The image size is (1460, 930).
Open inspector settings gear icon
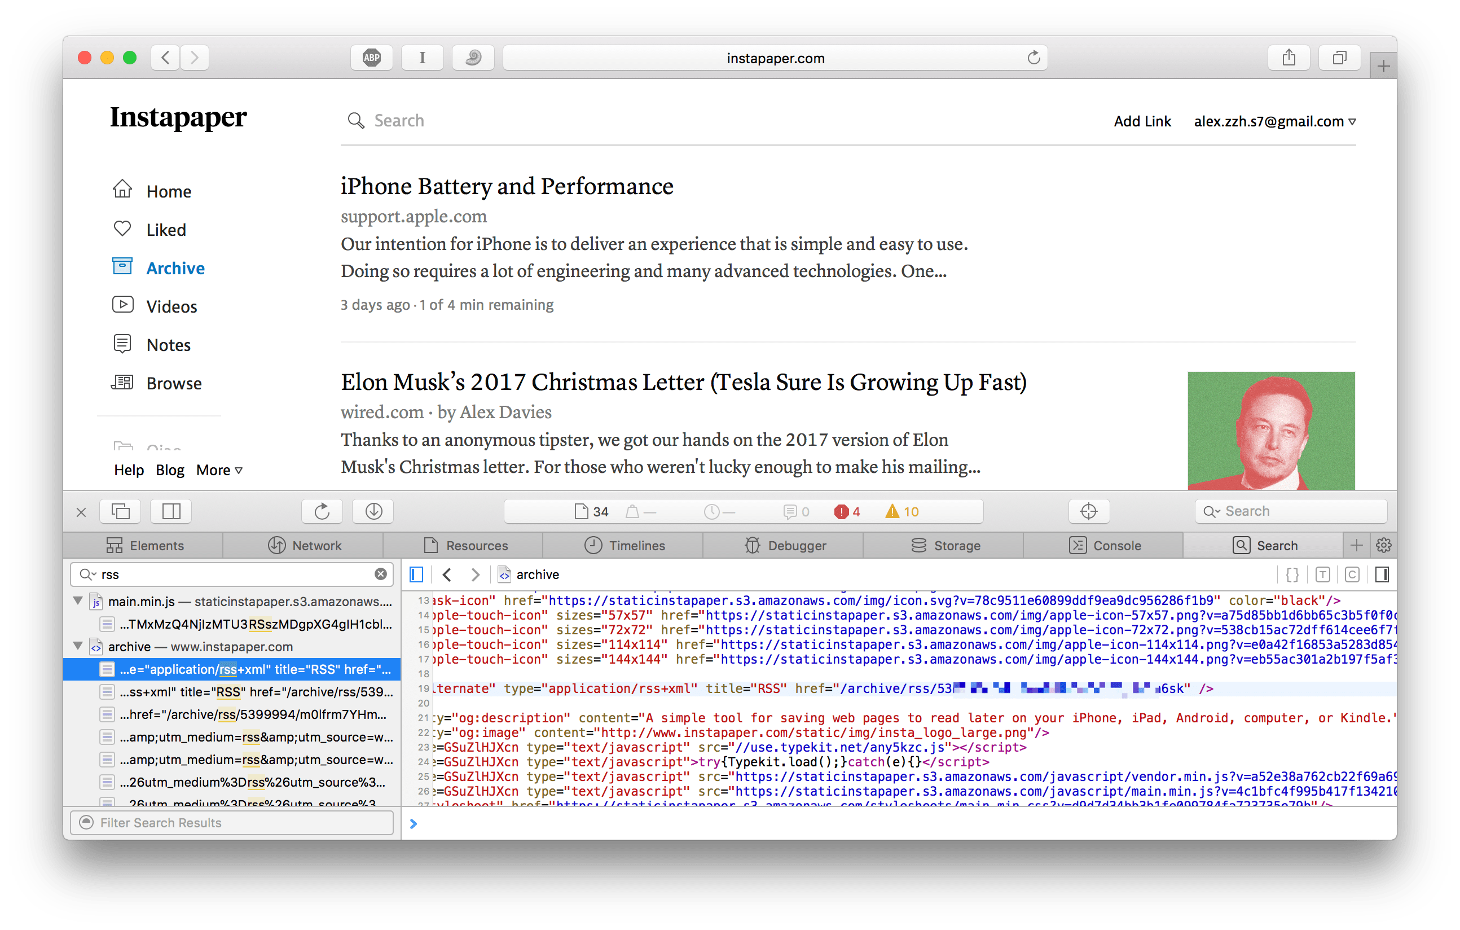(1384, 545)
